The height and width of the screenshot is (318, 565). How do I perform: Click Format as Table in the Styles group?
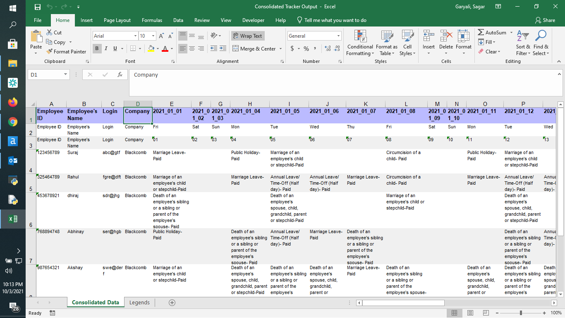point(386,43)
